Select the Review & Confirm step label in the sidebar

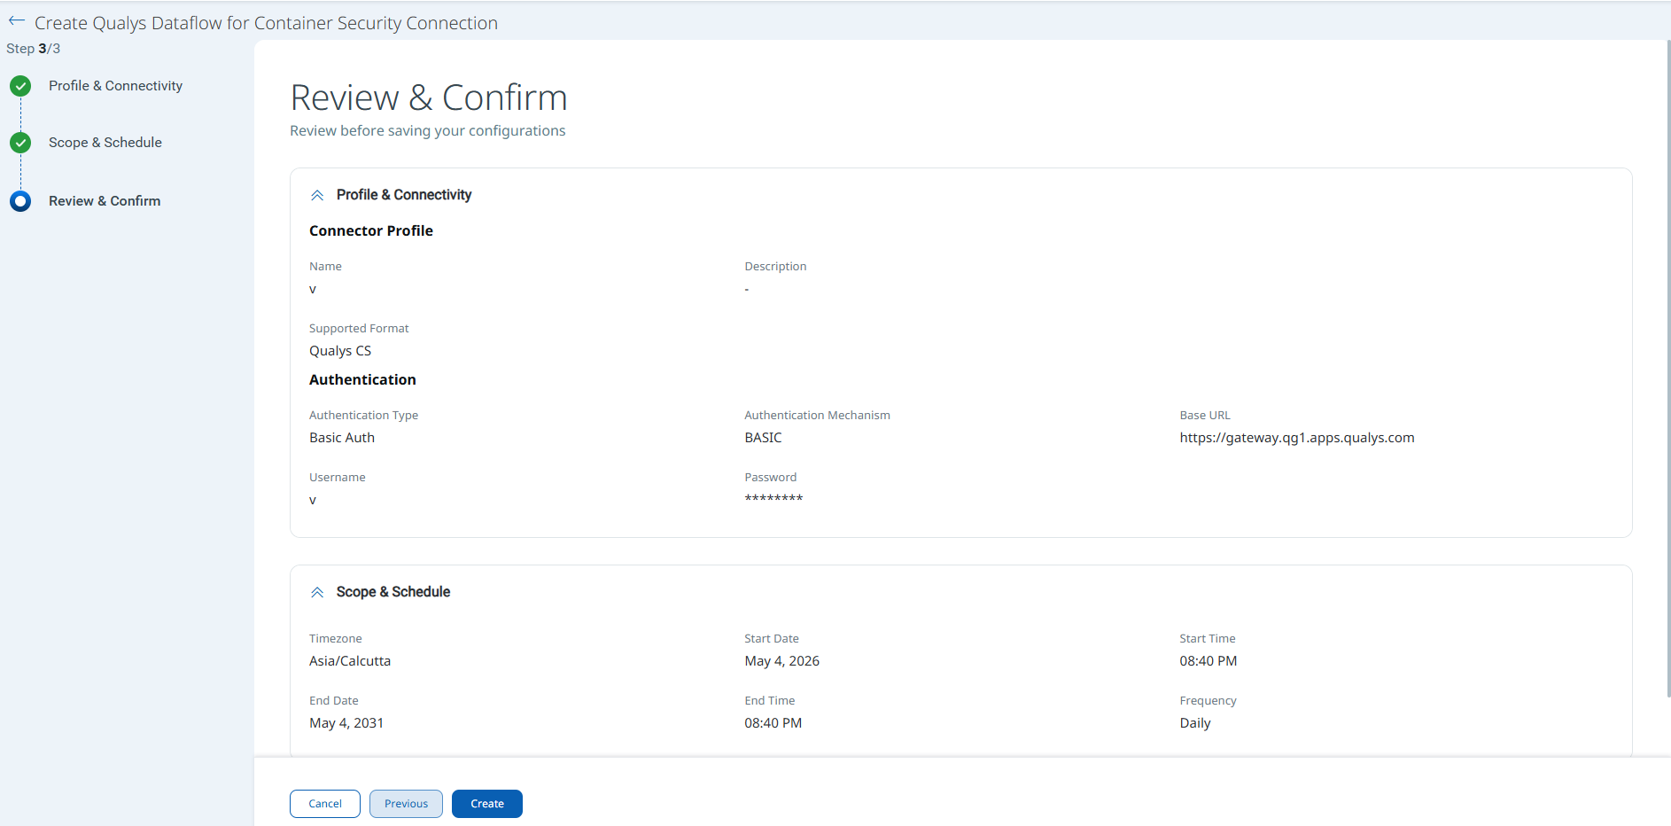(105, 201)
